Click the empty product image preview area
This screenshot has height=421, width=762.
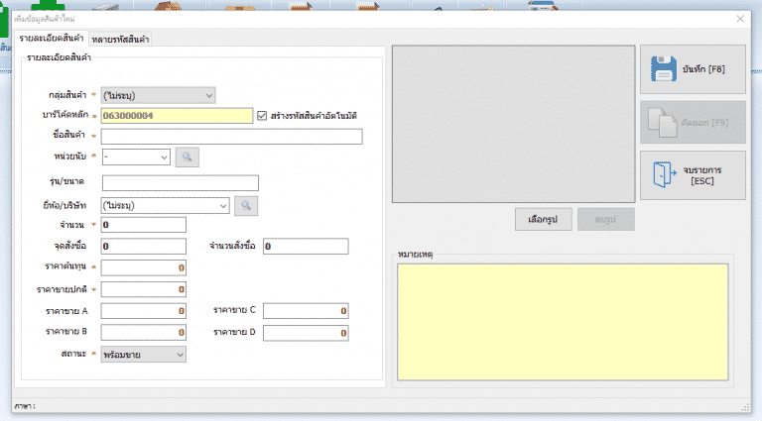tap(512, 124)
